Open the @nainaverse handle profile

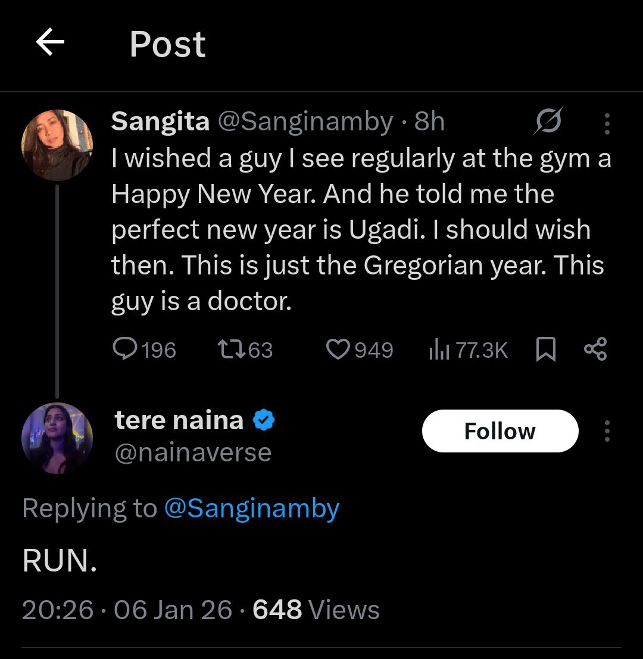pyautogui.click(x=193, y=452)
